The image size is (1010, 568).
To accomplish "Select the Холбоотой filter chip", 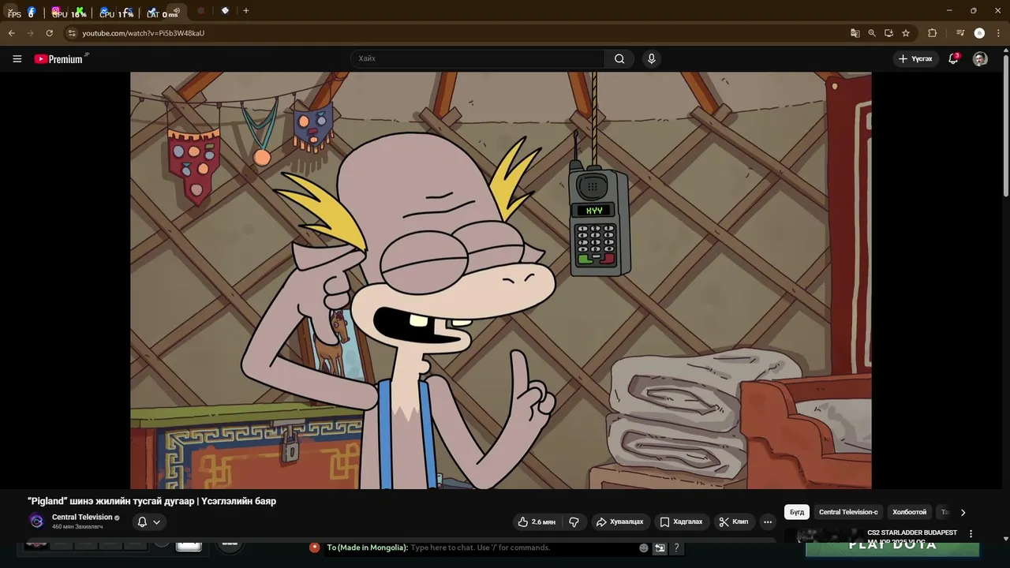I will (x=909, y=512).
